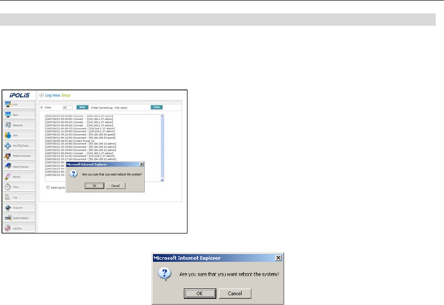Open the Motion Detection icon
This screenshot has width=444, height=305.
click(x=8, y=156)
